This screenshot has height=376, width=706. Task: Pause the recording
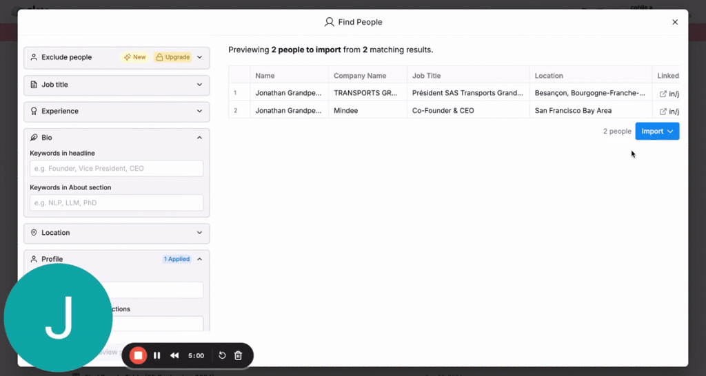(x=157, y=355)
